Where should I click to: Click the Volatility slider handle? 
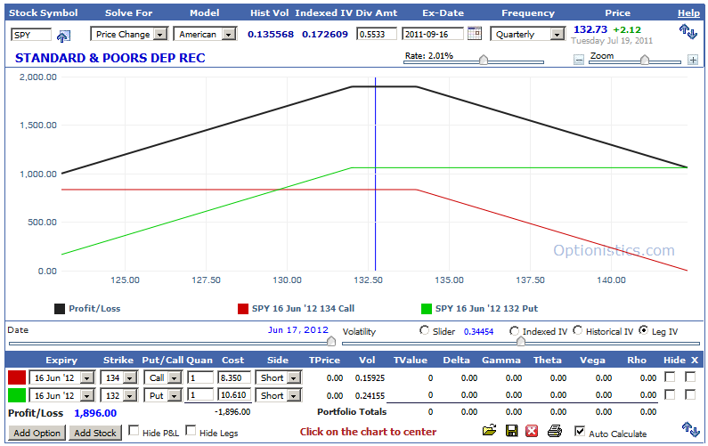(x=521, y=341)
